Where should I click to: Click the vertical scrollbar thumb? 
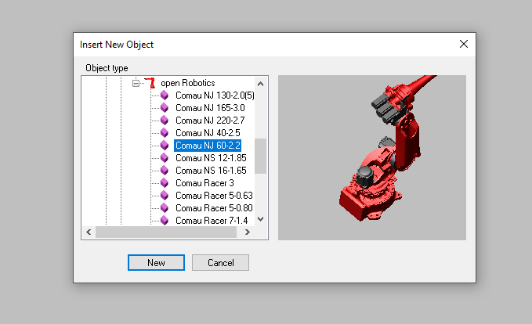(261, 156)
